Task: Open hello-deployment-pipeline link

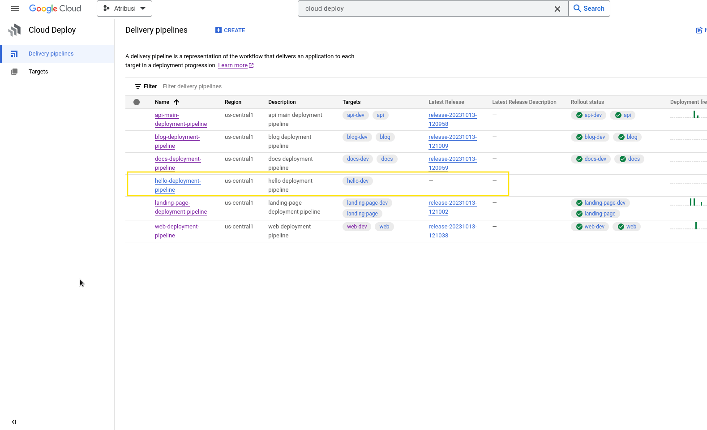Action: click(178, 185)
